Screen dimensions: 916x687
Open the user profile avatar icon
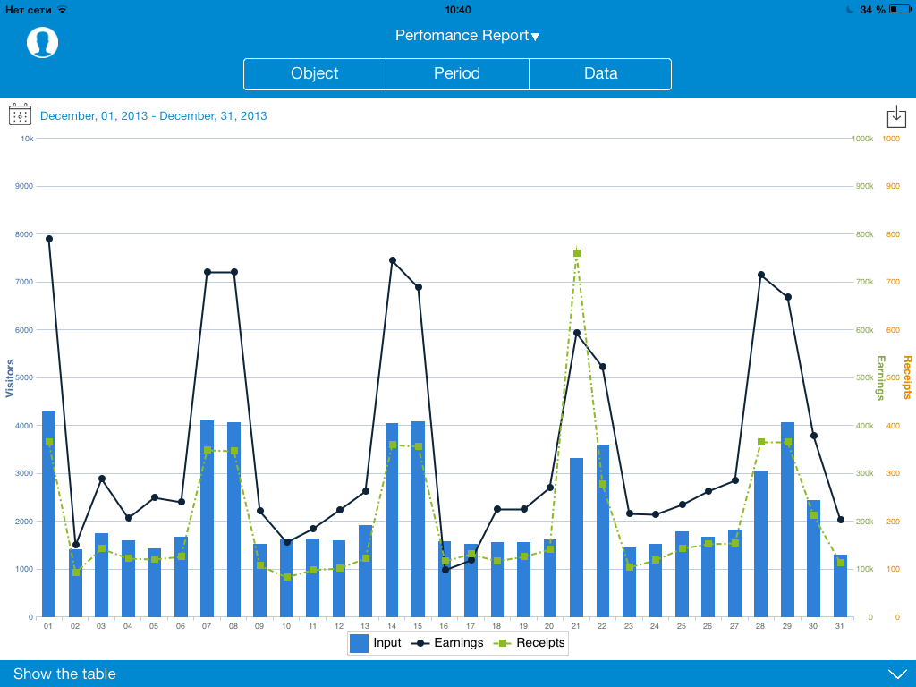(42, 42)
